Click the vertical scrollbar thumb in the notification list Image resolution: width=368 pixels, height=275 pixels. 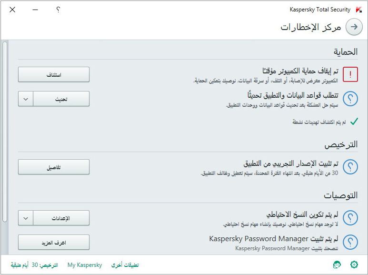point(5,132)
